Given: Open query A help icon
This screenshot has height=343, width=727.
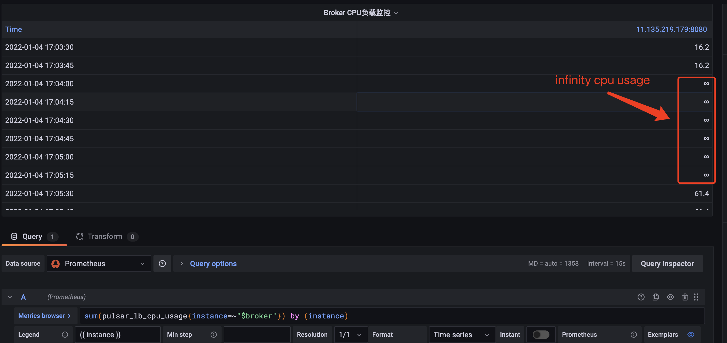Looking at the screenshot, I should (641, 297).
